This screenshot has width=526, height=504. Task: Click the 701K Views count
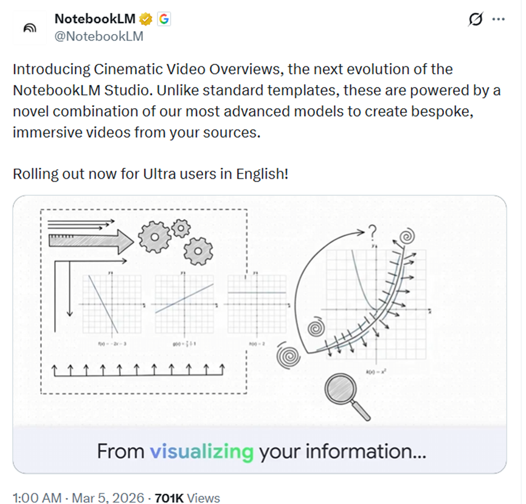tap(187, 497)
